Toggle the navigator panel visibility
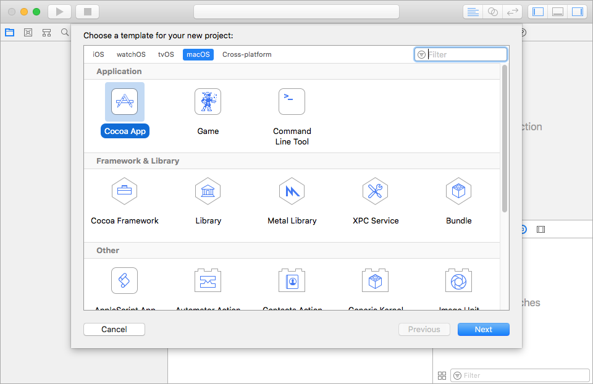This screenshot has width=593, height=384. coord(538,12)
